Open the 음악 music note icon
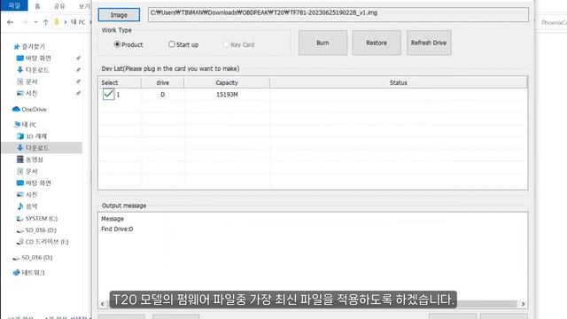This screenshot has width=567, height=319. [20, 206]
